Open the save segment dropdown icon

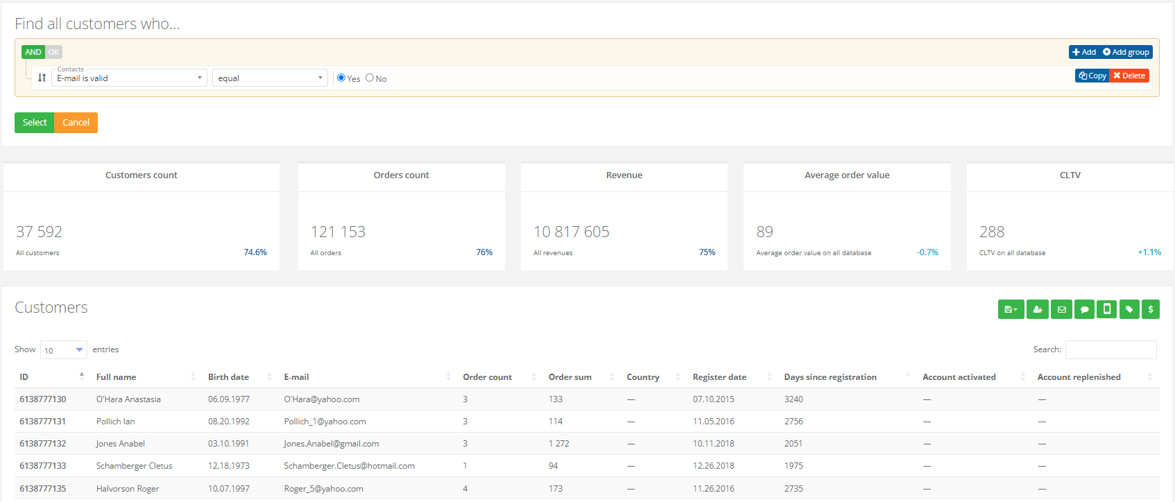pyautogui.click(x=1011, y=309)
